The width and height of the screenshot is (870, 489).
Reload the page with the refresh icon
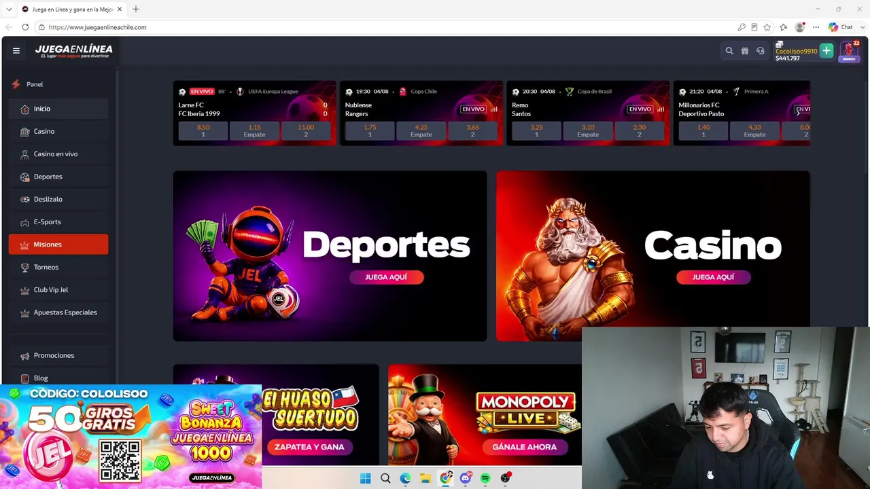click(x=25, y=27)
